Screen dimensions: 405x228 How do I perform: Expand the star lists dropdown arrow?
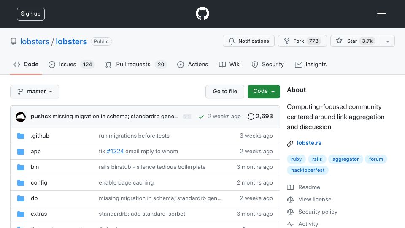click(x=387, y=41)
